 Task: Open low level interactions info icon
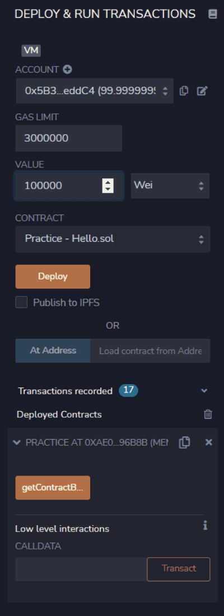point(205,526)
